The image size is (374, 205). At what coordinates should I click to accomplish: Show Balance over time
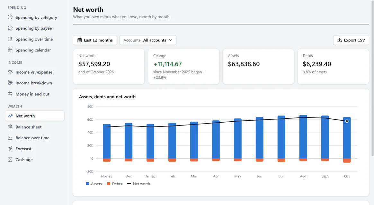coord(35,138)
